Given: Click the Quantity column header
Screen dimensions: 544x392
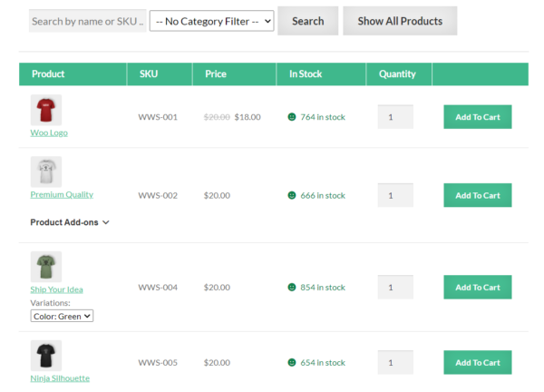Looking at the screenshot, I should pyautogui.click(x=397, y=74).
